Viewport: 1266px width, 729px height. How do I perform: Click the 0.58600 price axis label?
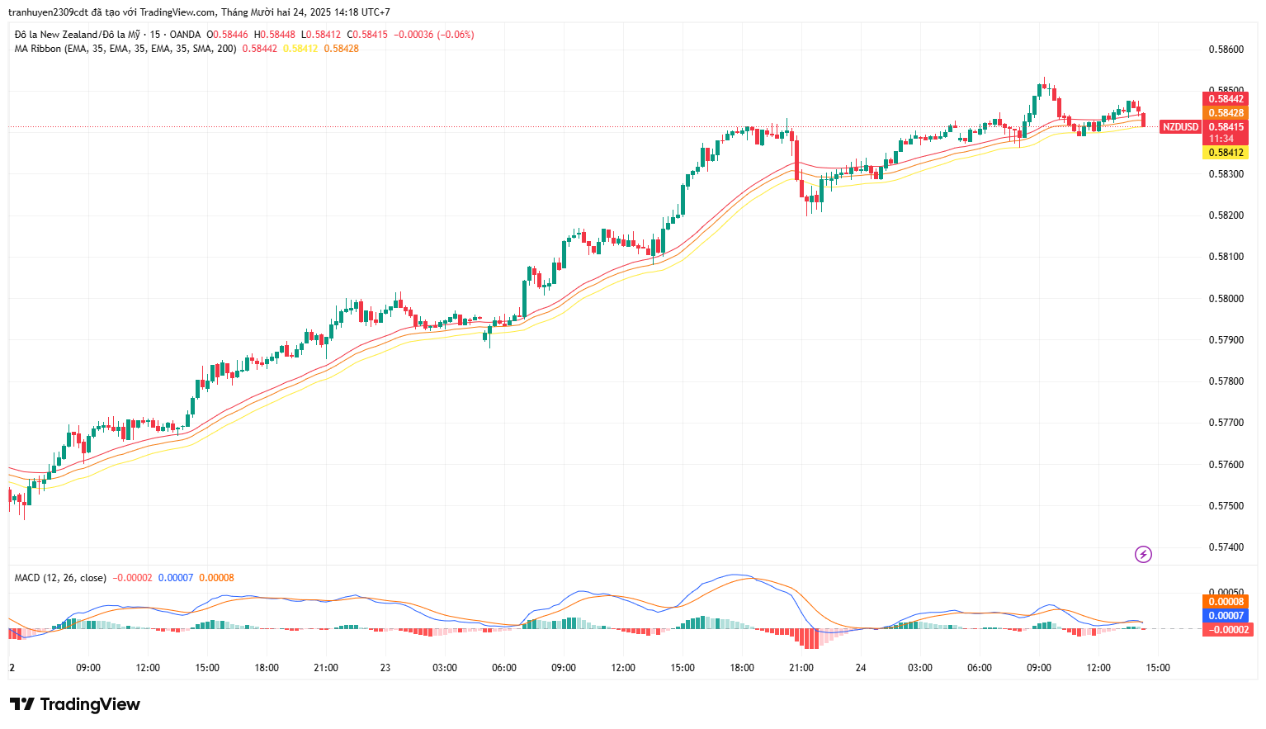click(x=1226, y=50)
